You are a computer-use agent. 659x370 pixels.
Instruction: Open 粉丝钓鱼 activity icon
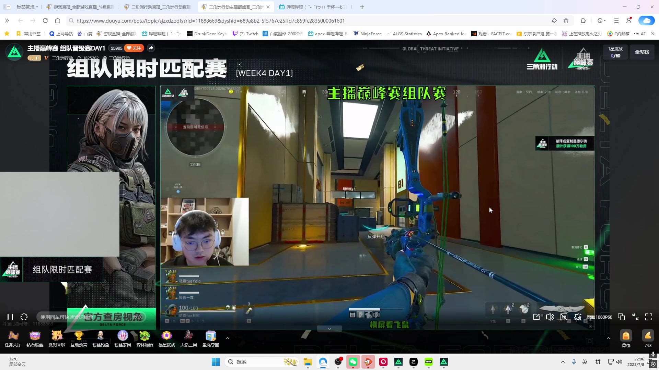(x=101, y=338)
